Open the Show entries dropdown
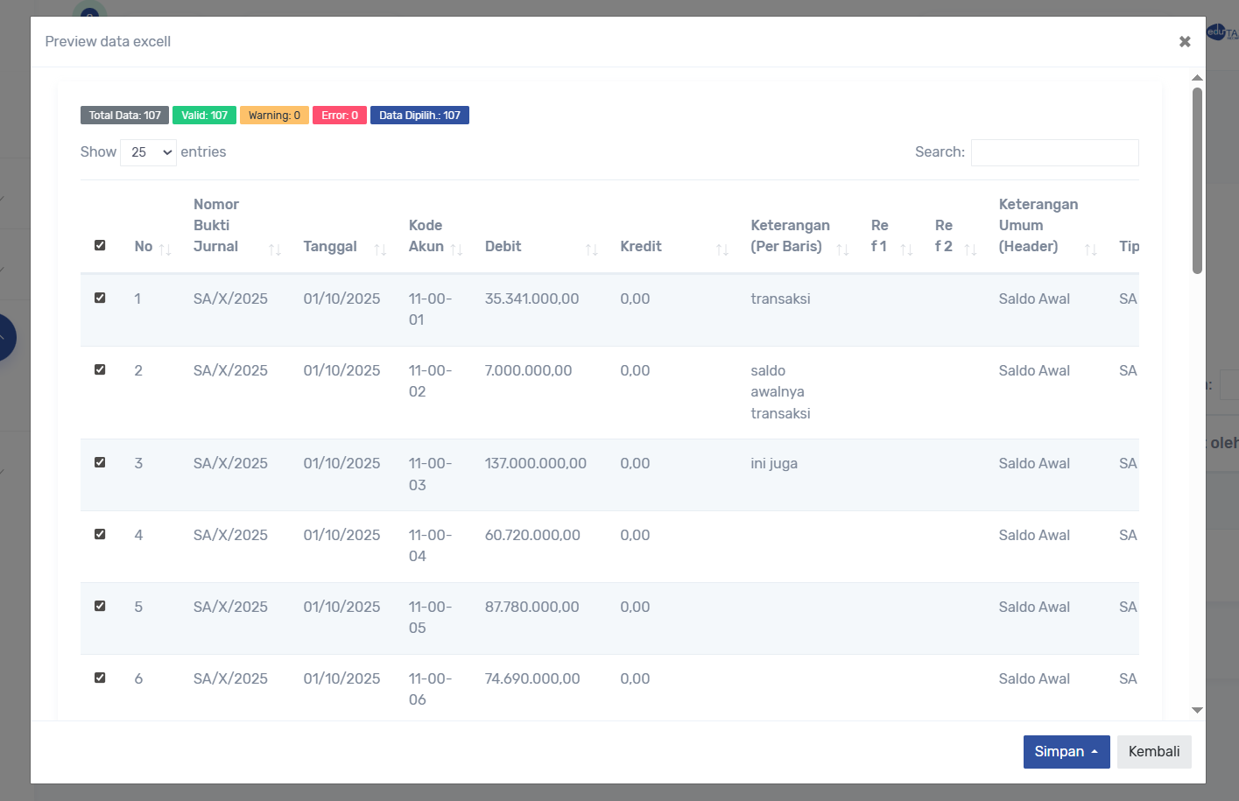The width and height of the screenshot is (1239, 801). (148, 152)
